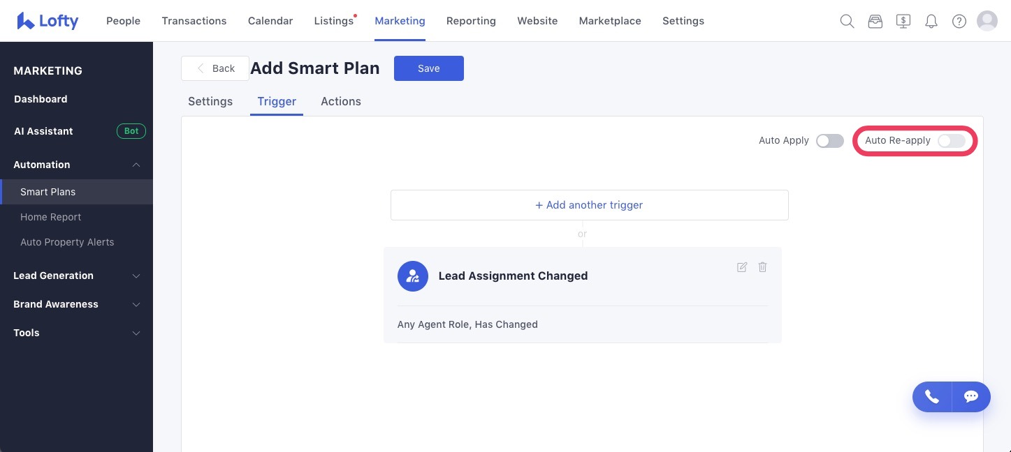This screenshot has height=452, width=1011.
Task: Open the Reporting menu
Action: (471, 21)
